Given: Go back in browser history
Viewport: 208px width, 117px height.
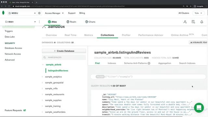Looking at the screenshot, I should coord(2,6).
